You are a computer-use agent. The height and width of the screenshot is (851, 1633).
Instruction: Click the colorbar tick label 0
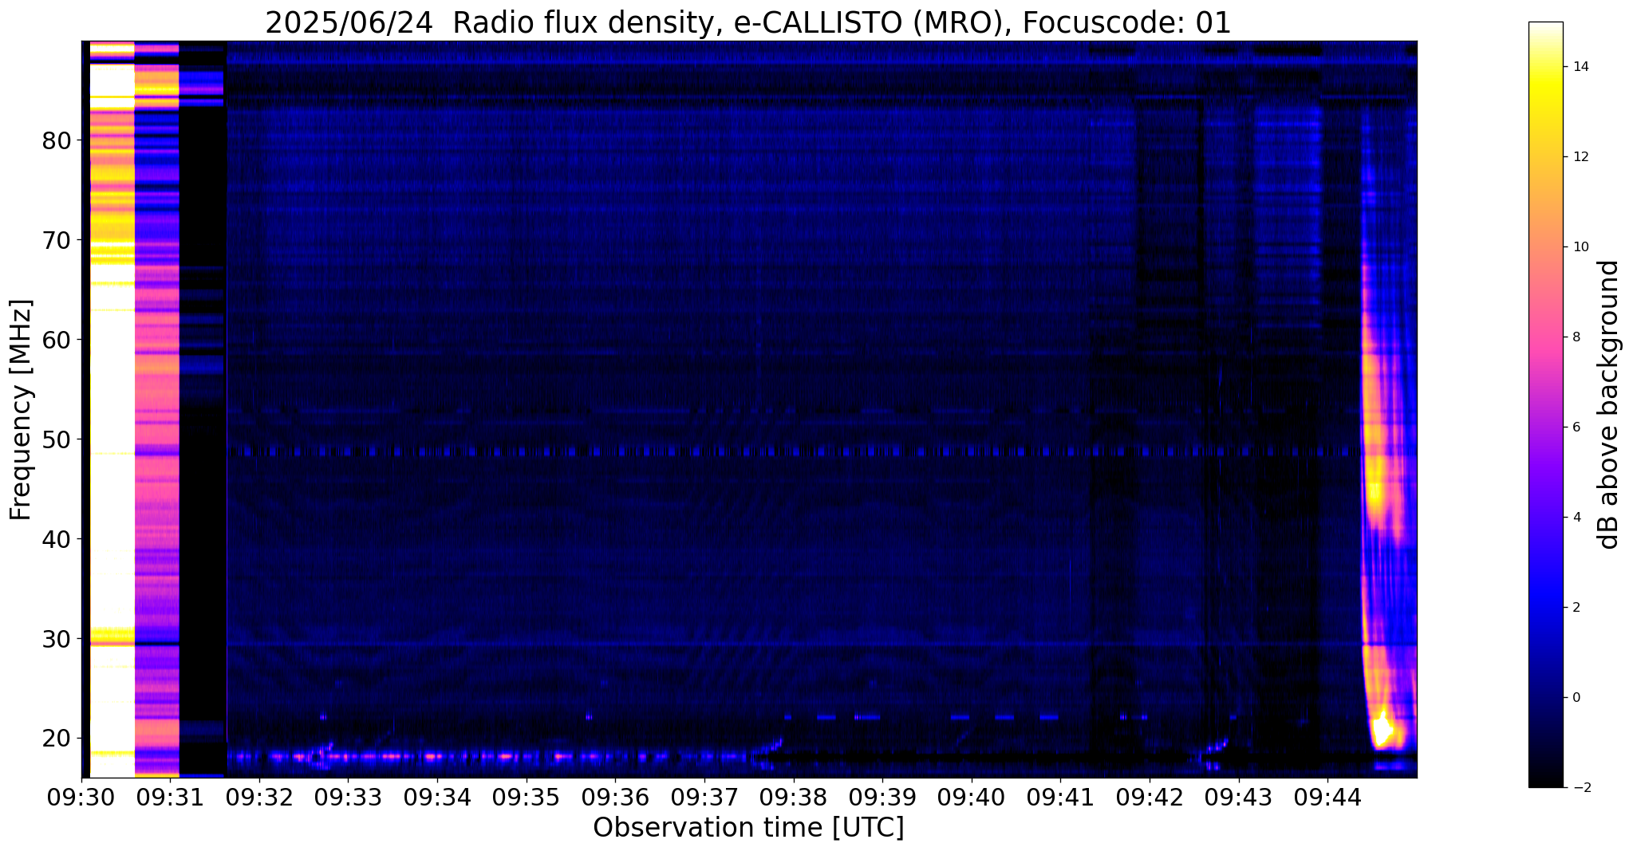pos(1576,698)
